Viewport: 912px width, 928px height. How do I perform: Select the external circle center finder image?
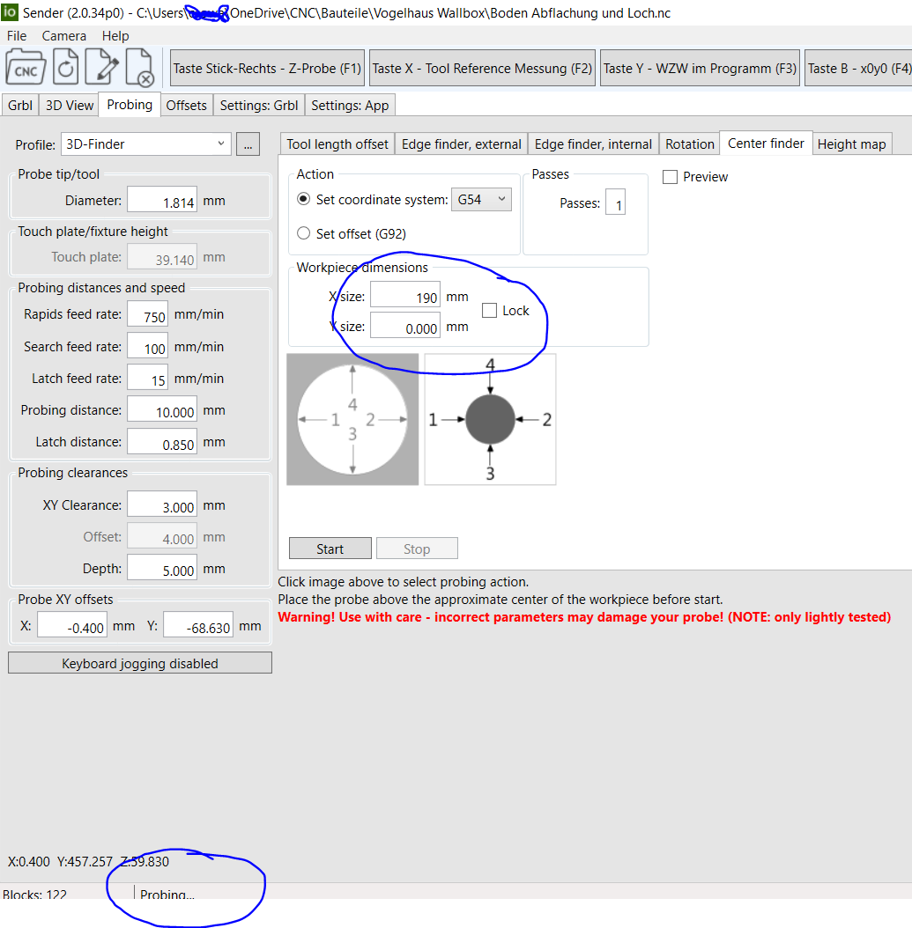(490, 419)
